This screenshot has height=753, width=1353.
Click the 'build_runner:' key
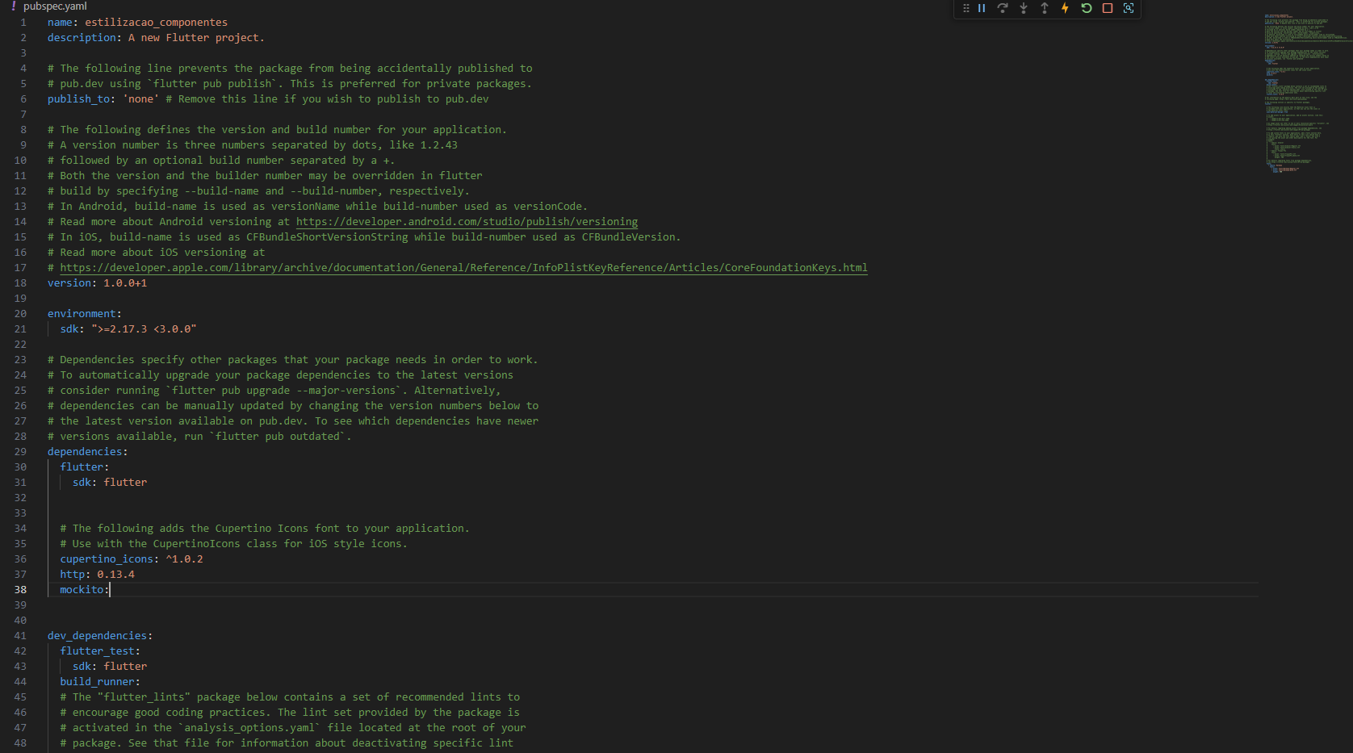pyautogui.click(x=100, y=682)
